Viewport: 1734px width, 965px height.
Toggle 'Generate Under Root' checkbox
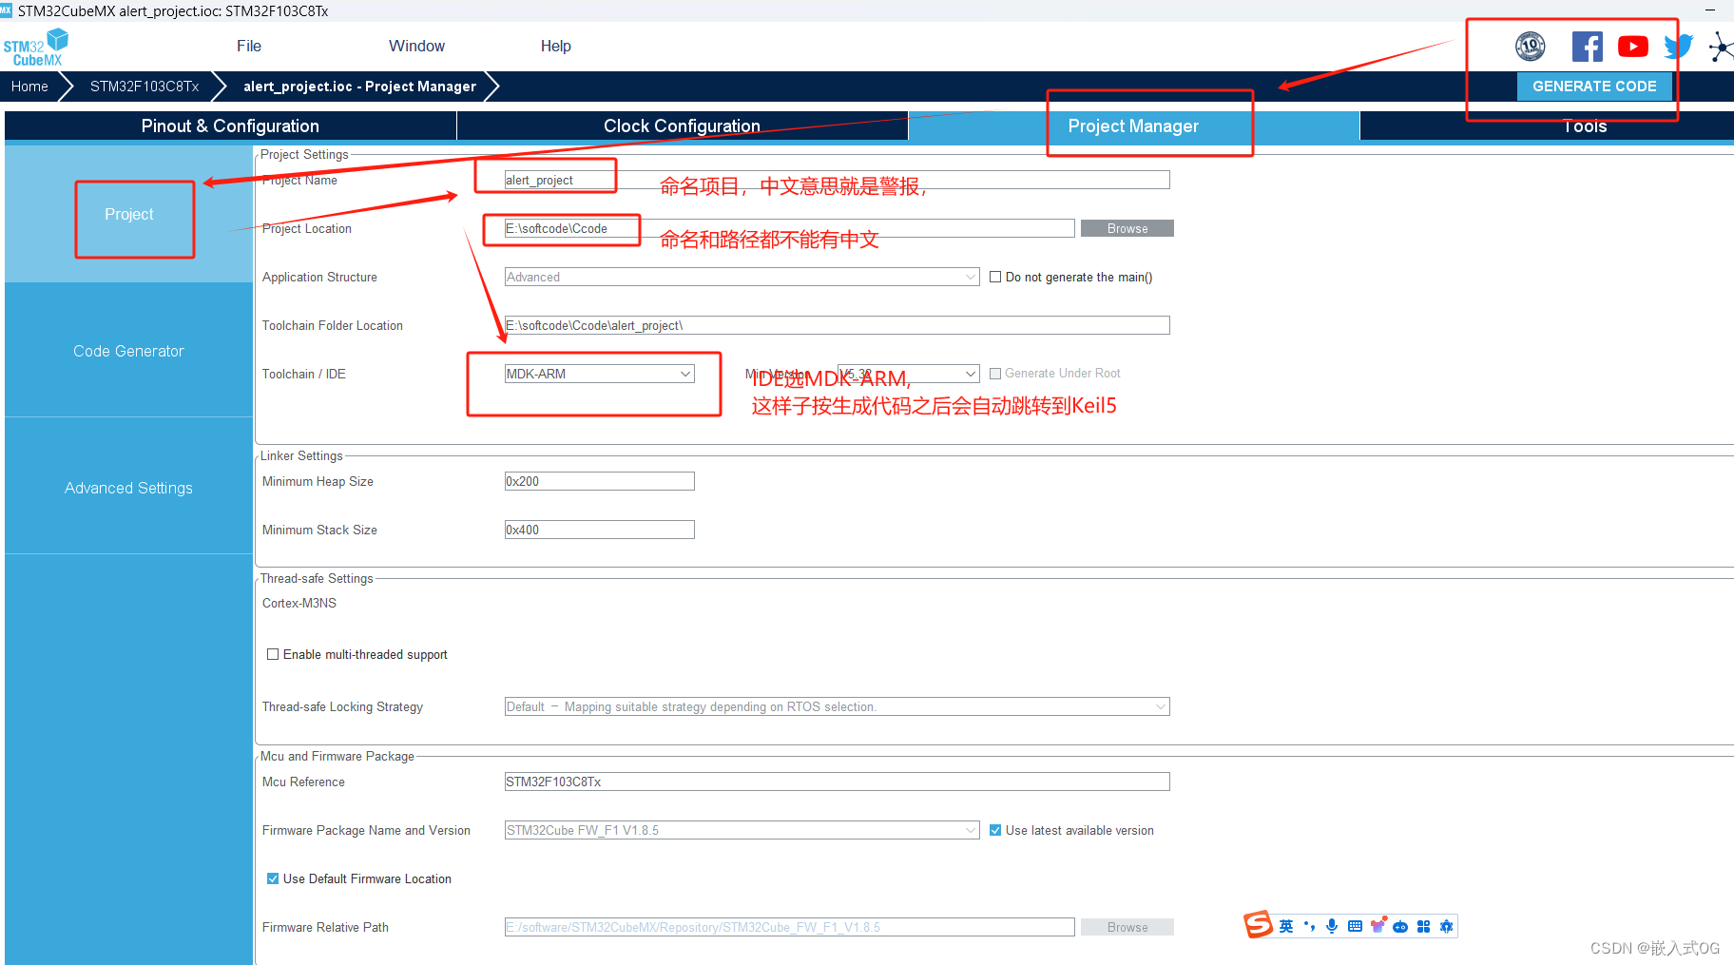995,374
